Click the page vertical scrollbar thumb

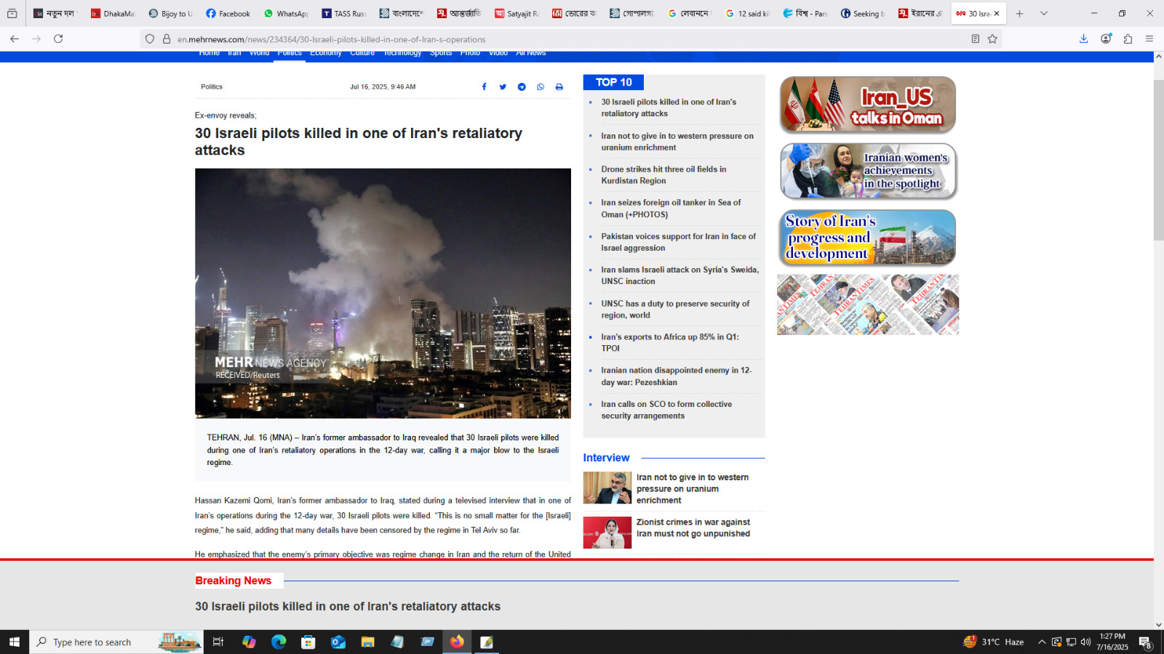pyautogui.click(x=1158, y=160)
